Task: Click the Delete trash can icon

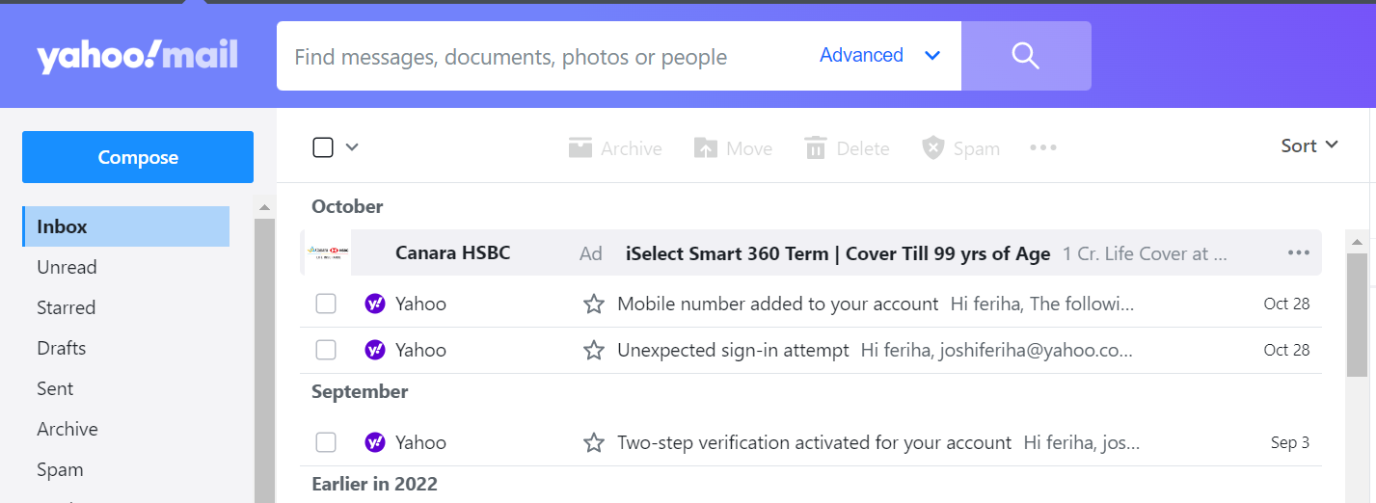Action: [x=816, y=147]
